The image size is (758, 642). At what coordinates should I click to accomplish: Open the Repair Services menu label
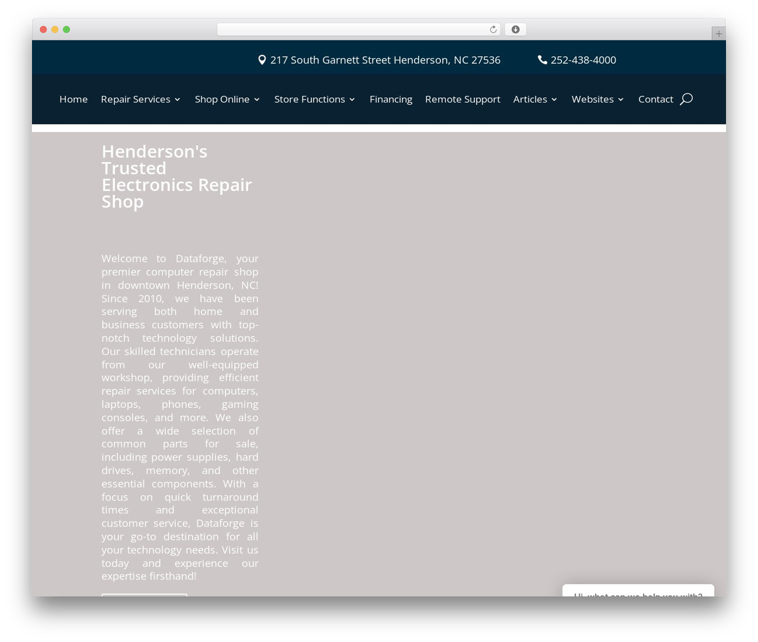tap(136, 99)
